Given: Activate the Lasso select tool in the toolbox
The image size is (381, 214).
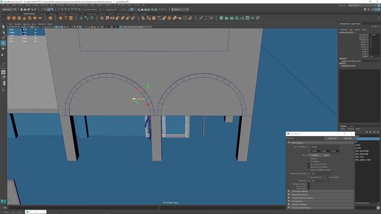Looking at the screenshot, I should (x=3, y=32).
